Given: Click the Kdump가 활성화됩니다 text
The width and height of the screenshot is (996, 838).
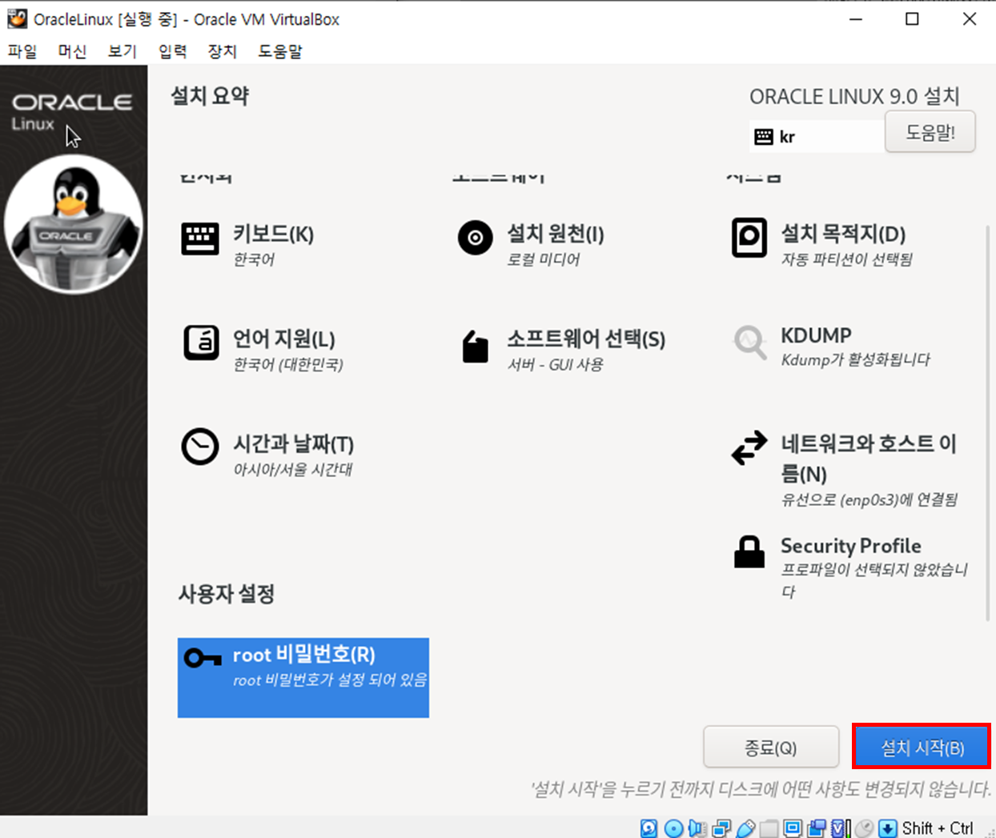Looking at the screenshot, I should [x=855, y=360].
